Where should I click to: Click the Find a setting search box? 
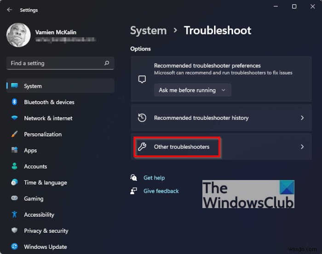(55, 63)
